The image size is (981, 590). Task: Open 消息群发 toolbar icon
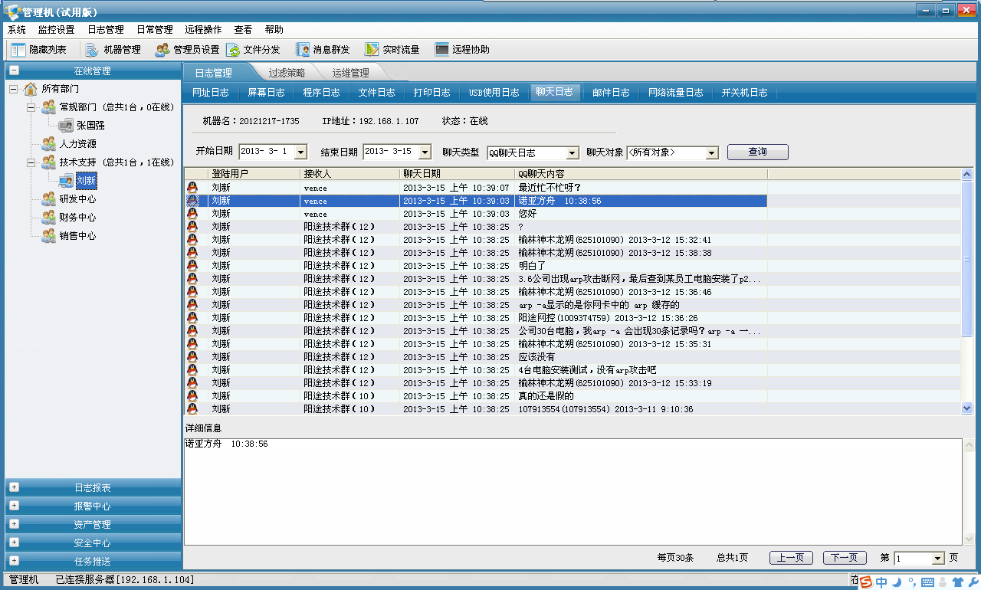303,50
